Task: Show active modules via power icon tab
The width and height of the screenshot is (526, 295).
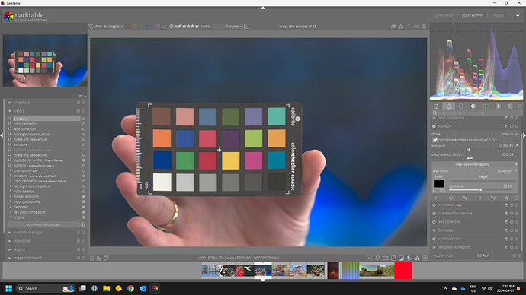Action: [x=448, y=106]
